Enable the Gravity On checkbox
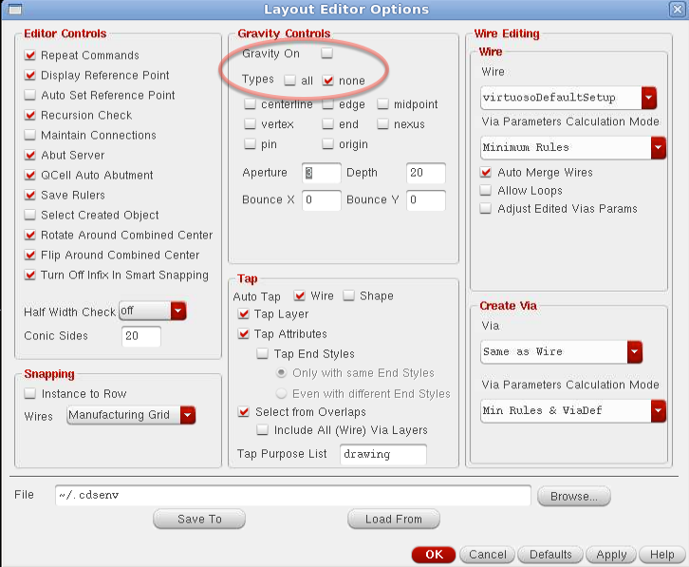Image resolution: width=689 pixels, height=567 pixels. (326, 53)
